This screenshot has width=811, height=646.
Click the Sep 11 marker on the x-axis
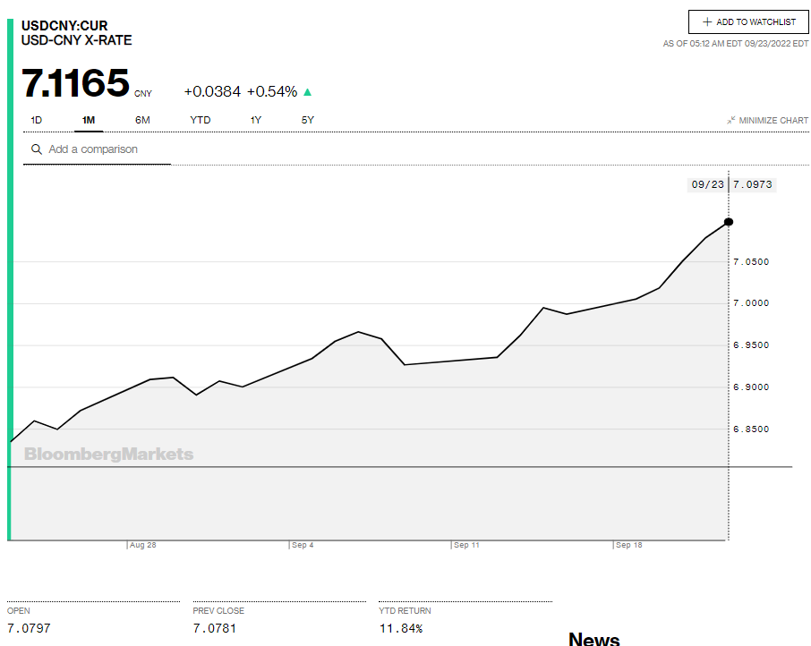(x=467, y=545)
